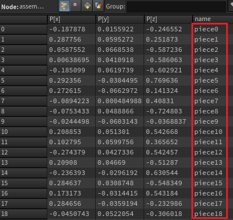This screenshot has width=233, height=220.
Task: Select point row number 7
Action: 23,101
